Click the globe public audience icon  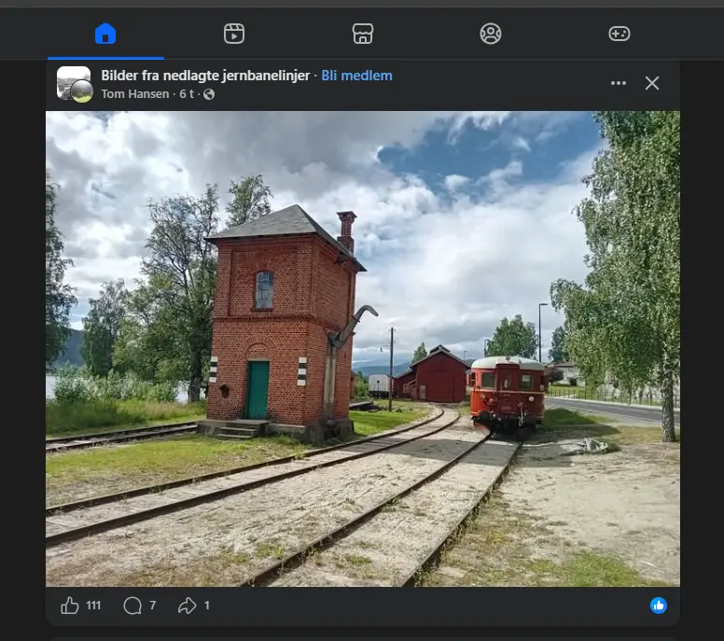point(209,94)
